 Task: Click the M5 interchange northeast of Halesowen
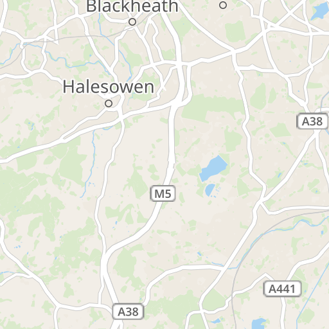point(182,64)
